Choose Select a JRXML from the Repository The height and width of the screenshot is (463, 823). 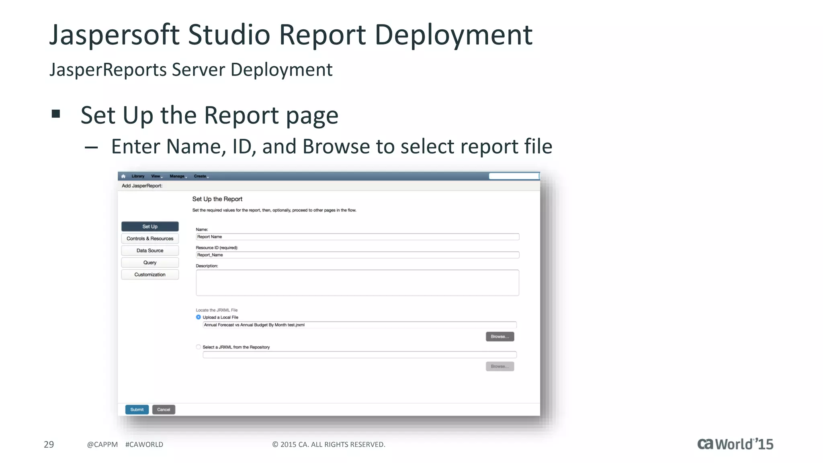[x=199, y=347]
